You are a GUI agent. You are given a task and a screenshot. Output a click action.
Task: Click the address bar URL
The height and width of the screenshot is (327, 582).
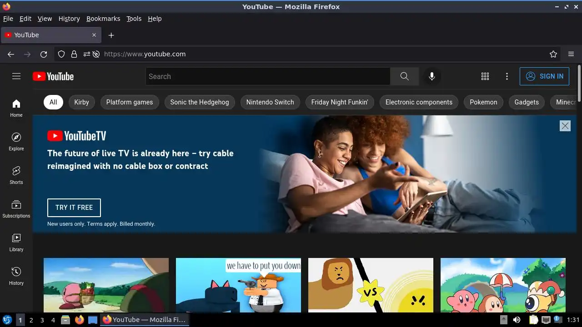(x=145, y=54)
